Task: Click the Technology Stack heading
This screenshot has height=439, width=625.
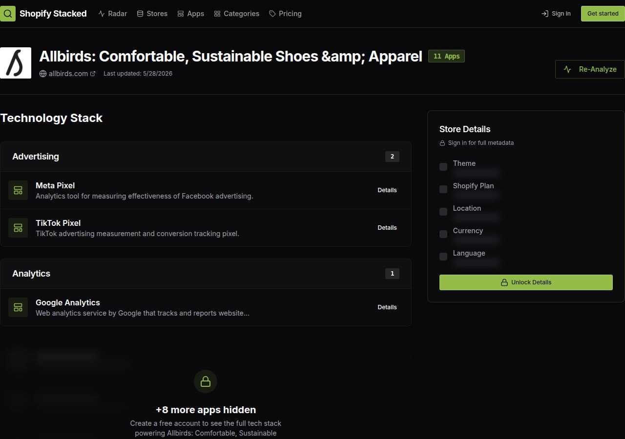Action: [51, 118]
